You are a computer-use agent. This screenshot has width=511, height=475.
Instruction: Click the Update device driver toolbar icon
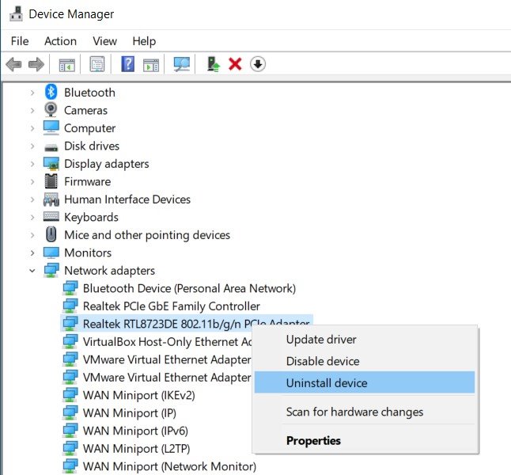pos(214,64)
